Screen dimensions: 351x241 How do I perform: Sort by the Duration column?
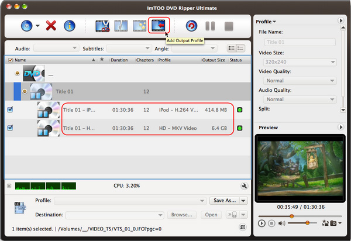click(119, 60)
